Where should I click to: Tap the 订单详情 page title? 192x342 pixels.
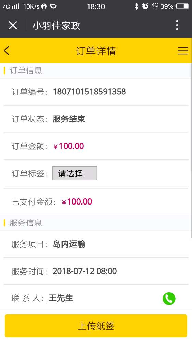[x=96, y=51]
